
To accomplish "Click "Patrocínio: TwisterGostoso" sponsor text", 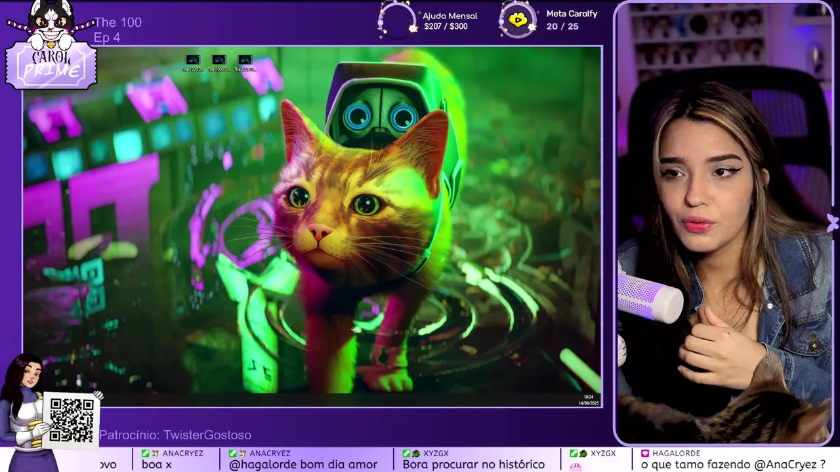I will 175,435.
